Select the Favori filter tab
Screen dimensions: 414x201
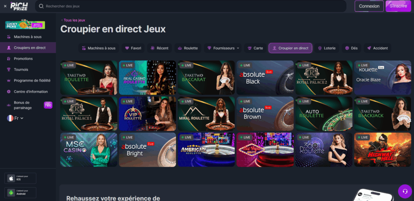133,48
